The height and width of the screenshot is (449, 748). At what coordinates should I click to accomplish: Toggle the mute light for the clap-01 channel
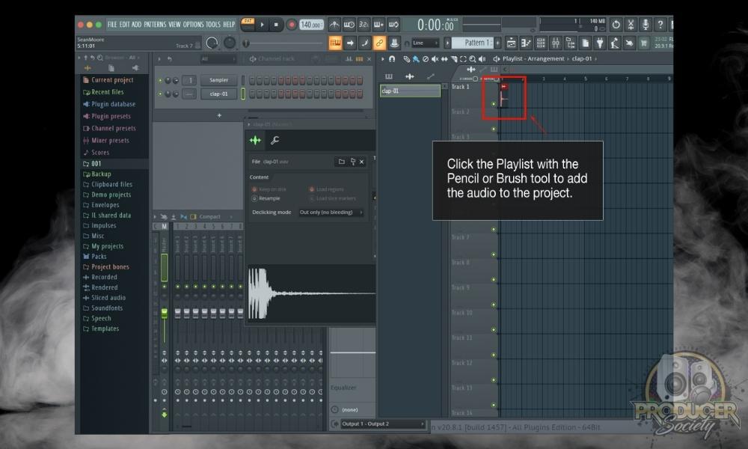[160, 93]
